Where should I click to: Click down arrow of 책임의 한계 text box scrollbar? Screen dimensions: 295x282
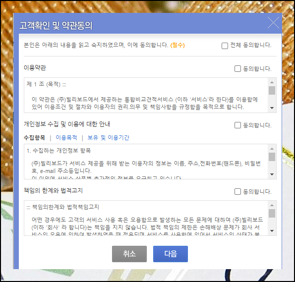coord(272,231)
